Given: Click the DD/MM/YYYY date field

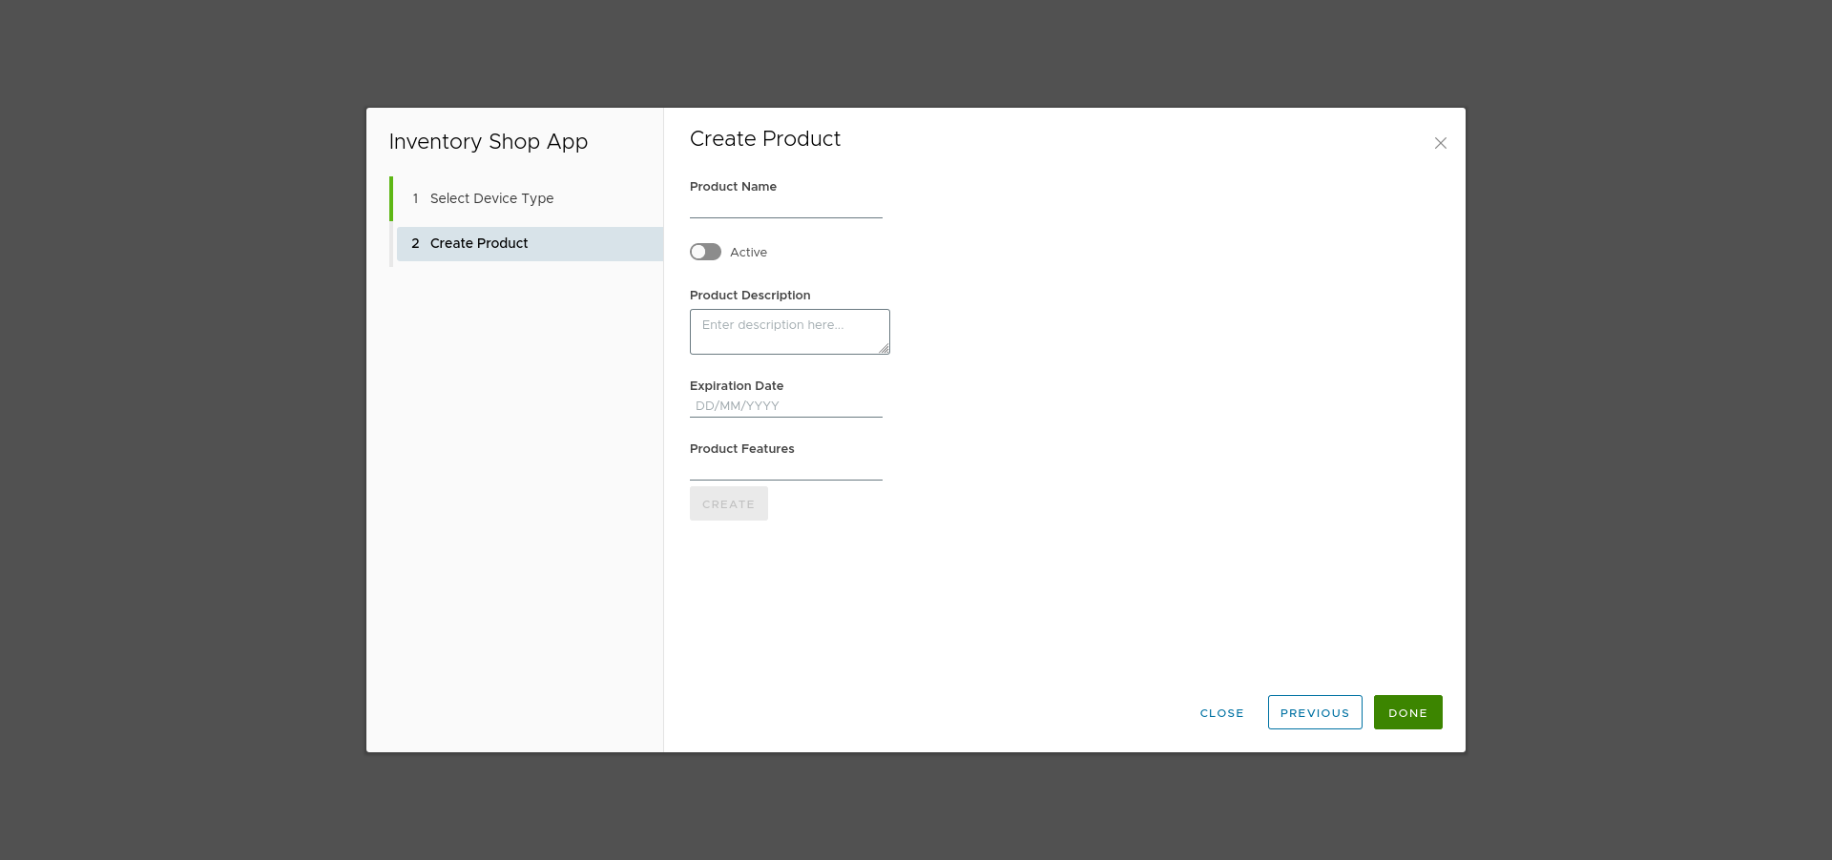Looking at the screenshot, I should [785, 405].
